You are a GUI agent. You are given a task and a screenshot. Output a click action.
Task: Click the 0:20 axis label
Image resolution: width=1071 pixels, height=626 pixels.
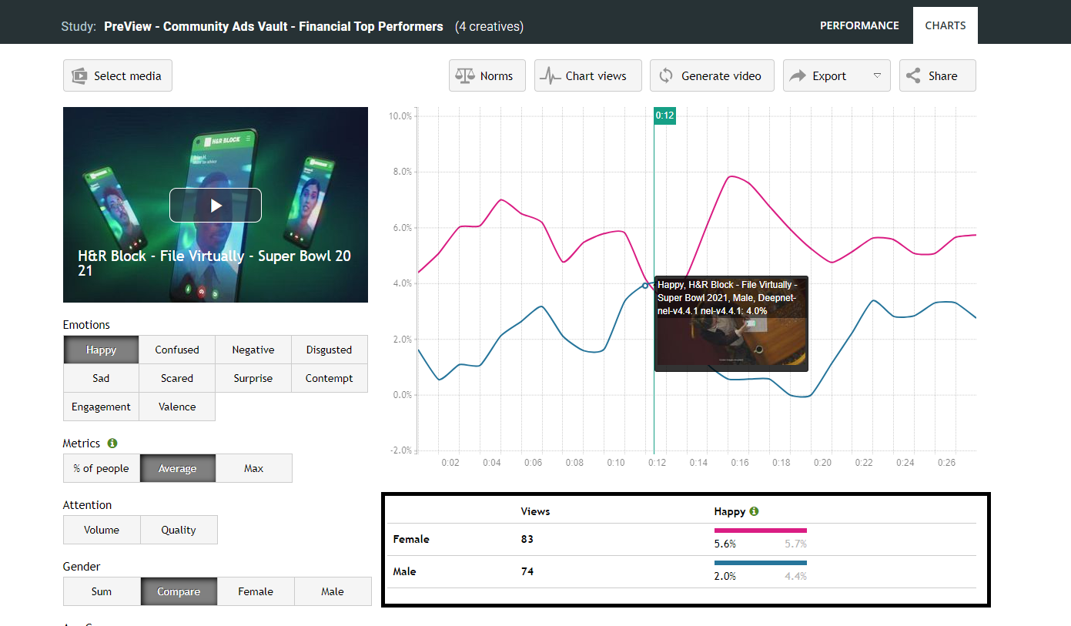click(822, 463)
